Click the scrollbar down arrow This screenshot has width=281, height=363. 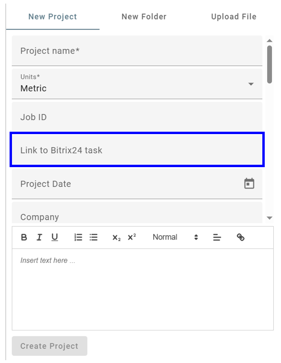tap(270, 218)
